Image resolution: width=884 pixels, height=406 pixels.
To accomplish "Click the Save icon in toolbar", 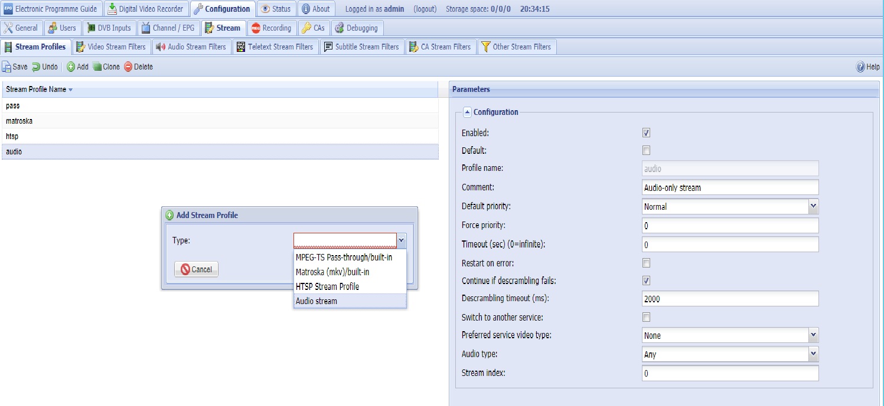I will coord(6,67).
